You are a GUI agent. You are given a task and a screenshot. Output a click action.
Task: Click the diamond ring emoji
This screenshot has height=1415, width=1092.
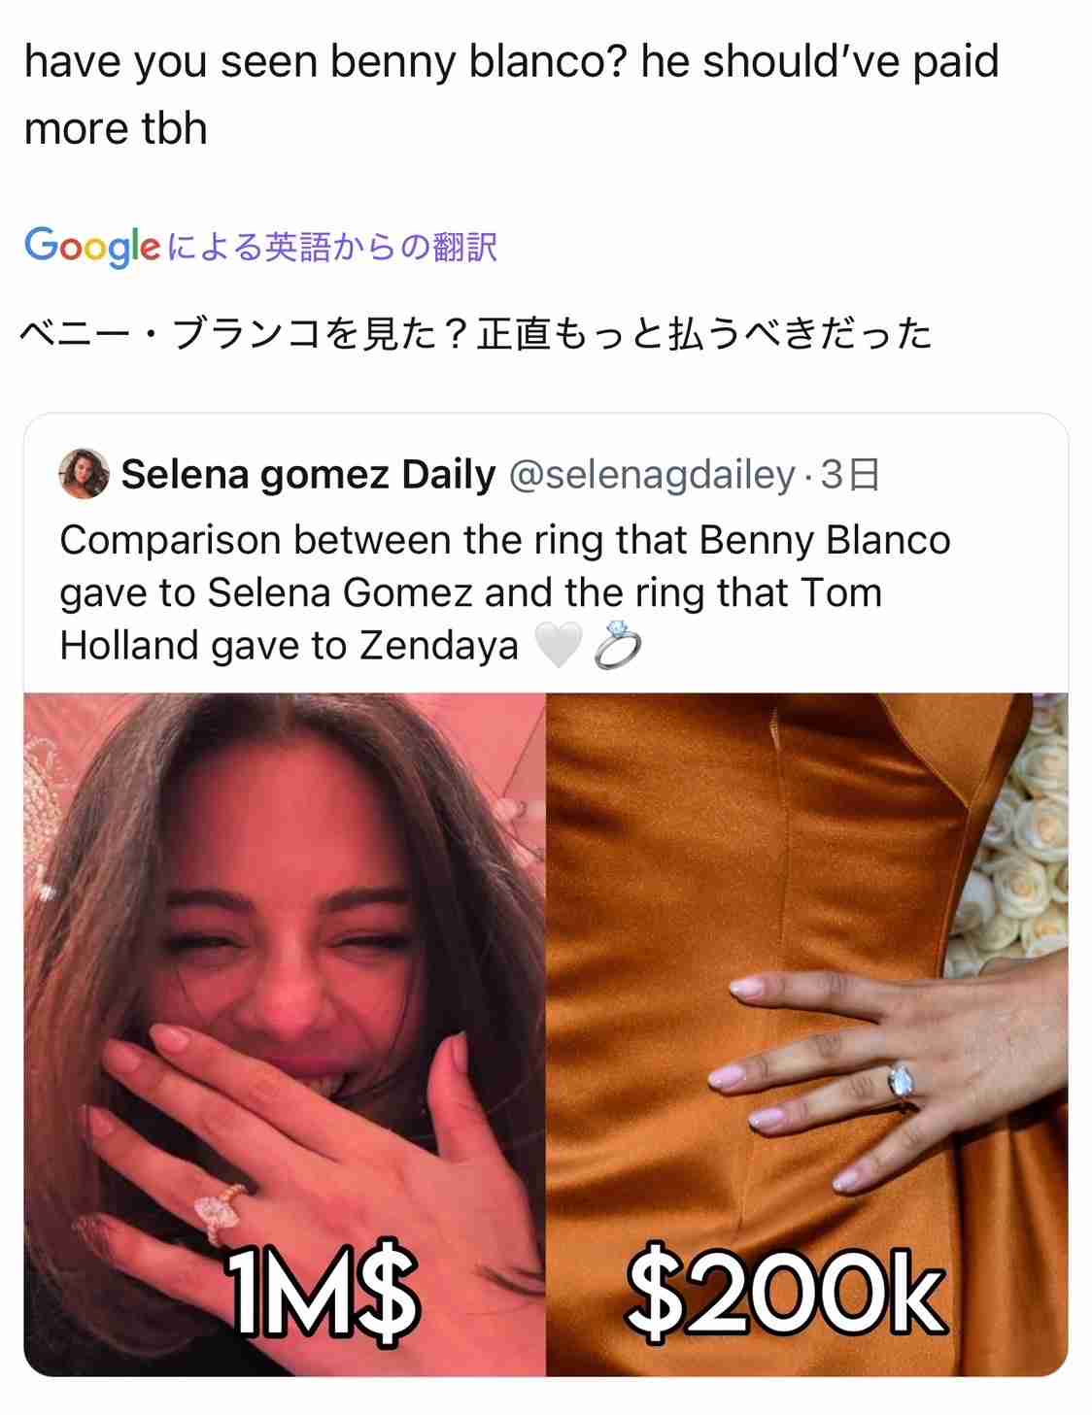616,646
